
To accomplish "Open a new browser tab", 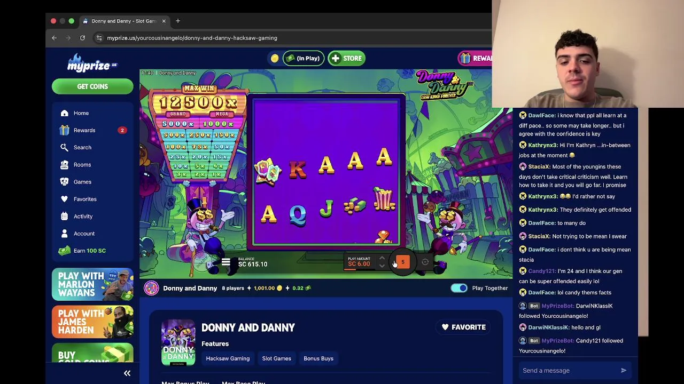I will tap(178, 21).
